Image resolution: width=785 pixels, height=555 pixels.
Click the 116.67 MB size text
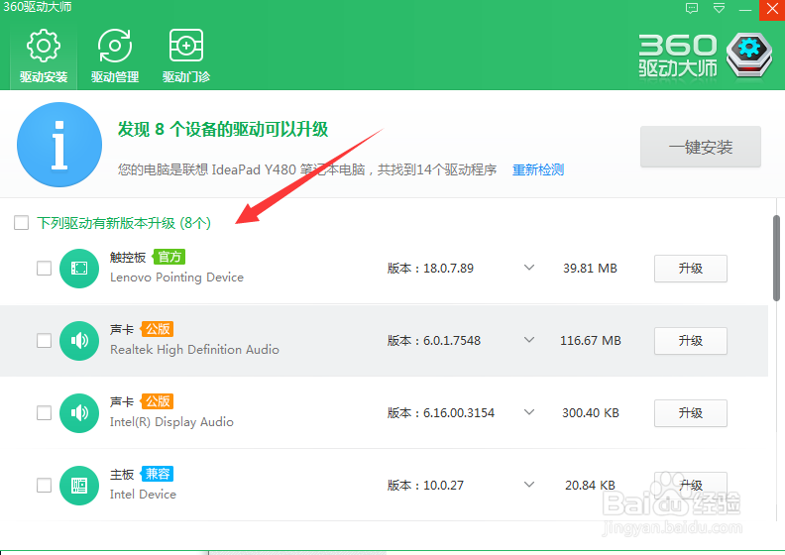click(x=591, y=341)
